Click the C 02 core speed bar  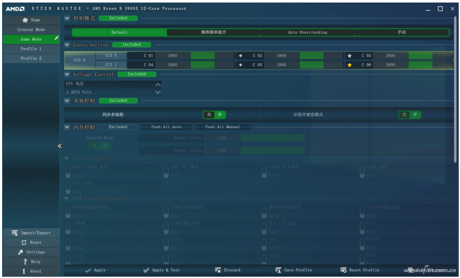click(x=321, y=55)
